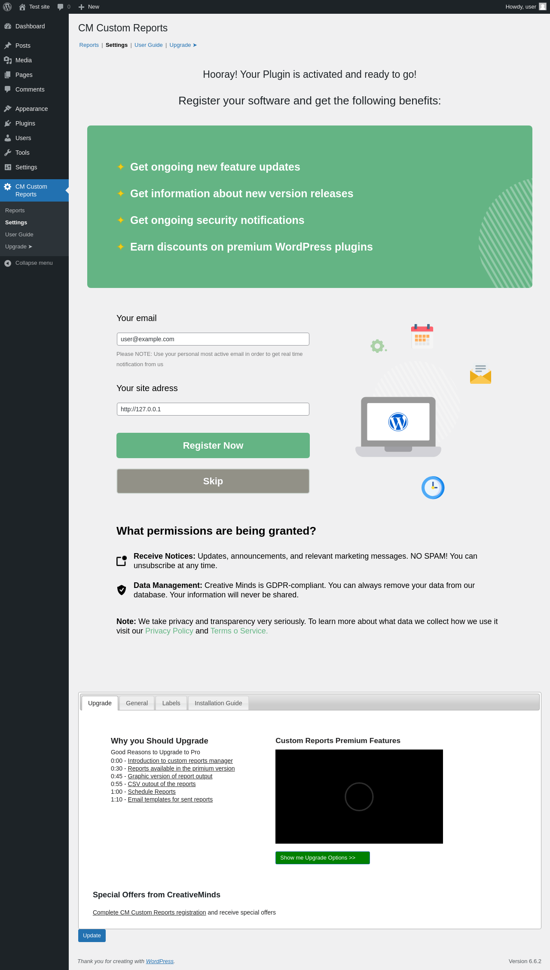Click Show me Upgrade Options button
Image resolution: width=550 pixels, height=970 pixels.
[323, 858]
